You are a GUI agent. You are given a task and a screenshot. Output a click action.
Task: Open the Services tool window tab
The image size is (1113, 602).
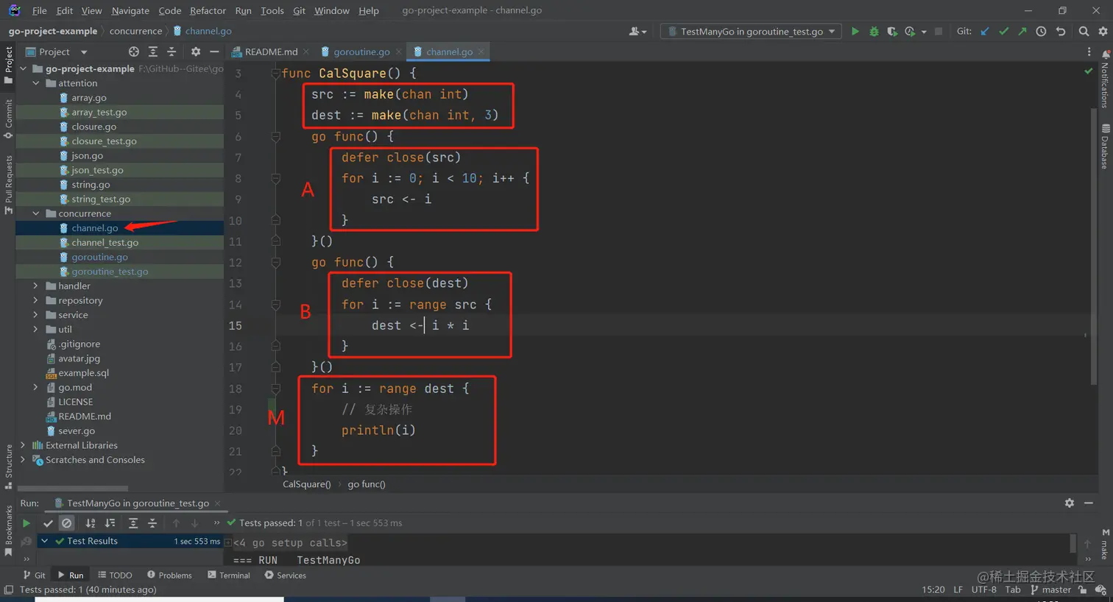pos(285,576)
